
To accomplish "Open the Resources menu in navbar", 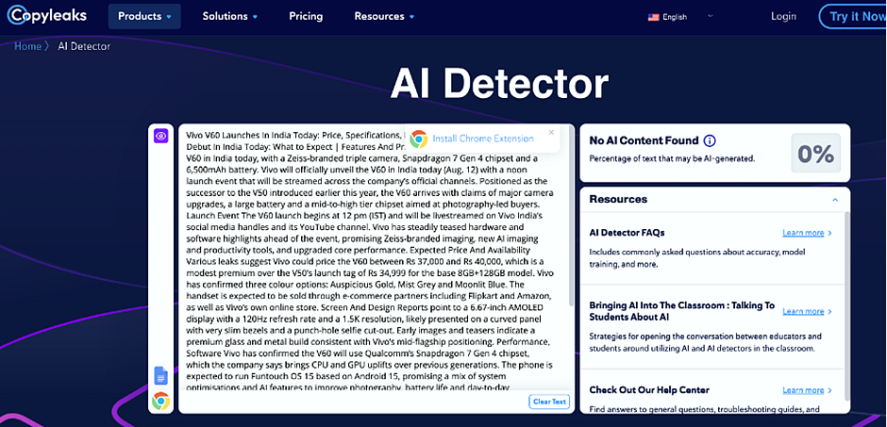I will tap(384, 16).
